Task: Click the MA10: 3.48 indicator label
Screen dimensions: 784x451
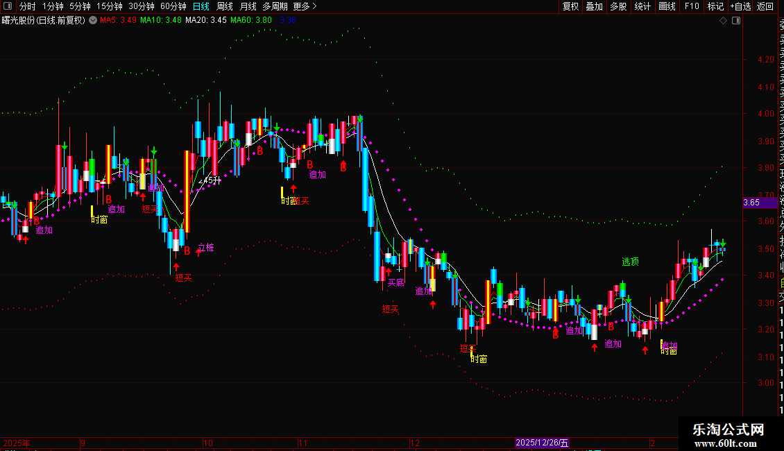Action: 161,20
